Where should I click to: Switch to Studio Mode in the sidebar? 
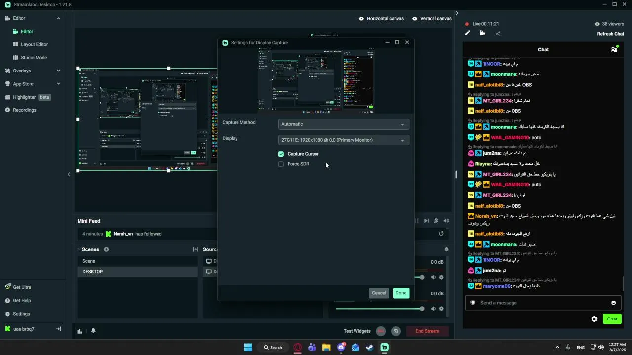[34, 58]
